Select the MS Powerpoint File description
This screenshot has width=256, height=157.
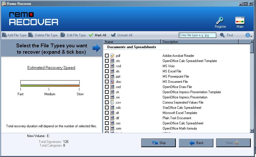click(x=176, y=76)
